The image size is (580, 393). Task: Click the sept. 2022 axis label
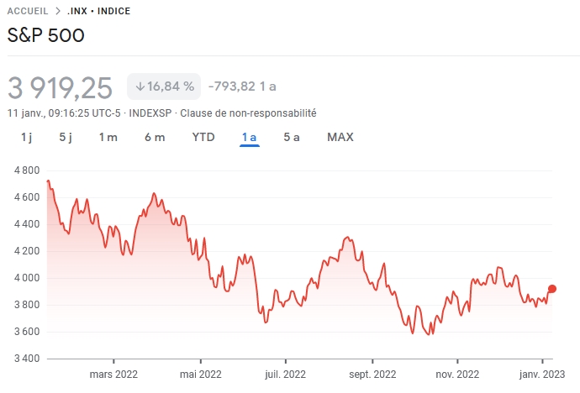(372, 375)
